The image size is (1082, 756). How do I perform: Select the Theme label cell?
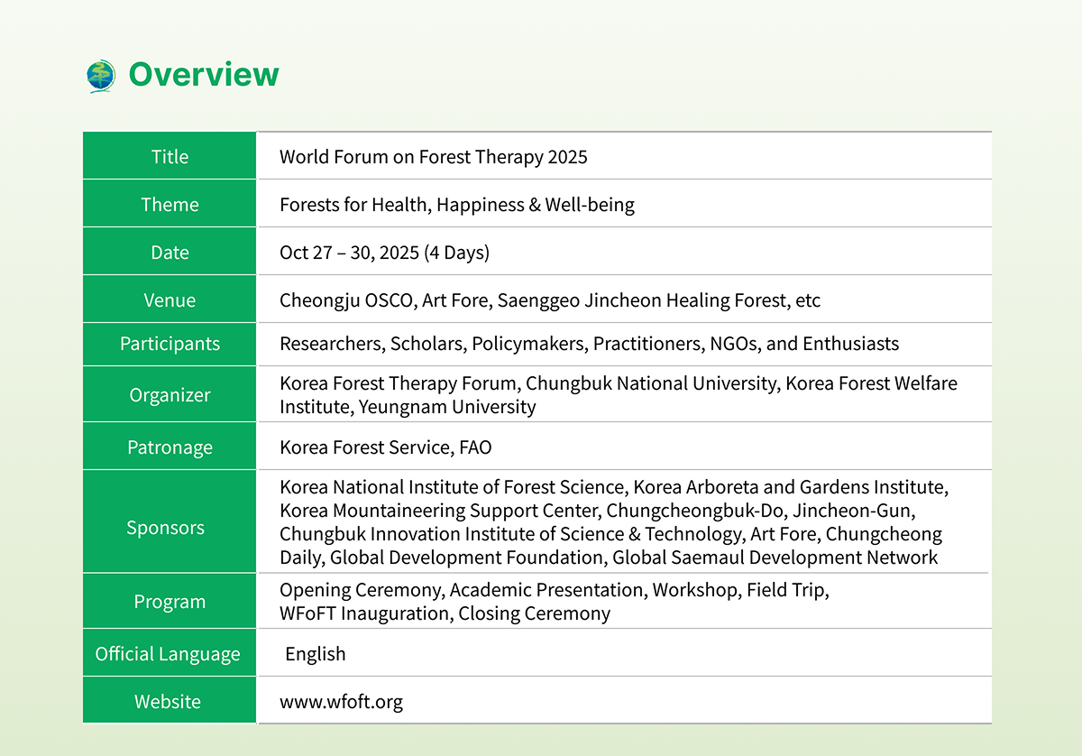[170, 204]
